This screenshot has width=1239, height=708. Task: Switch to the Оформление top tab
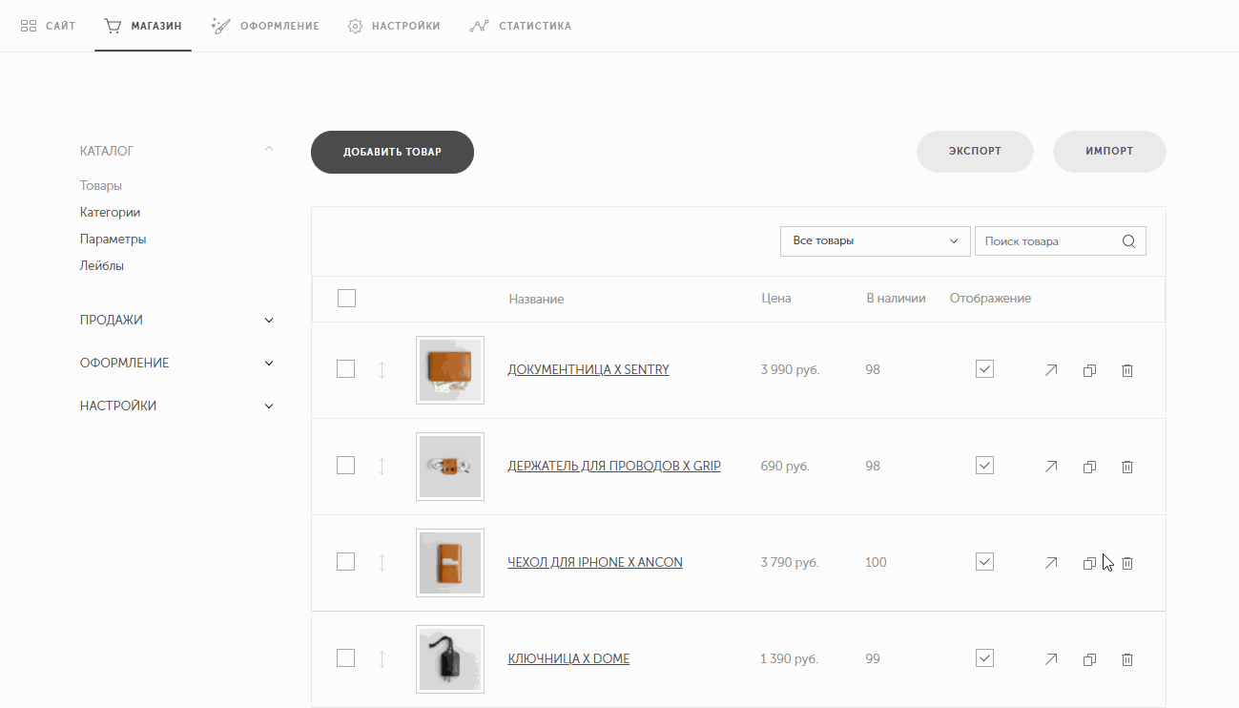tap(266, 26)
